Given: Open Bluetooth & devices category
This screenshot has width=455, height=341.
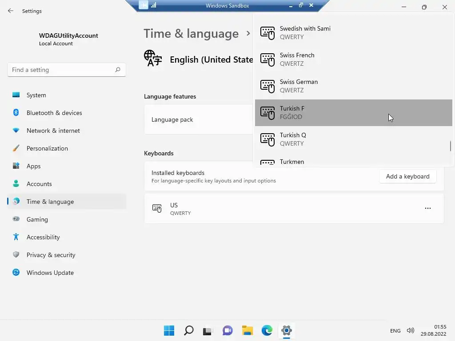Looking at the screenshot, I should coord(67,113).
